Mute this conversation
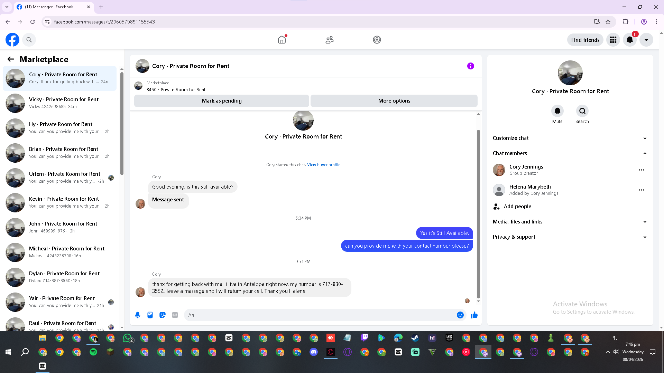 coord(557,111)
